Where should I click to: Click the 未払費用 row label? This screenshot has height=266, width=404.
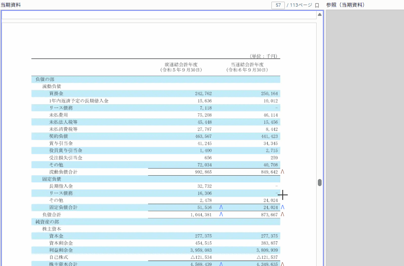59,115
